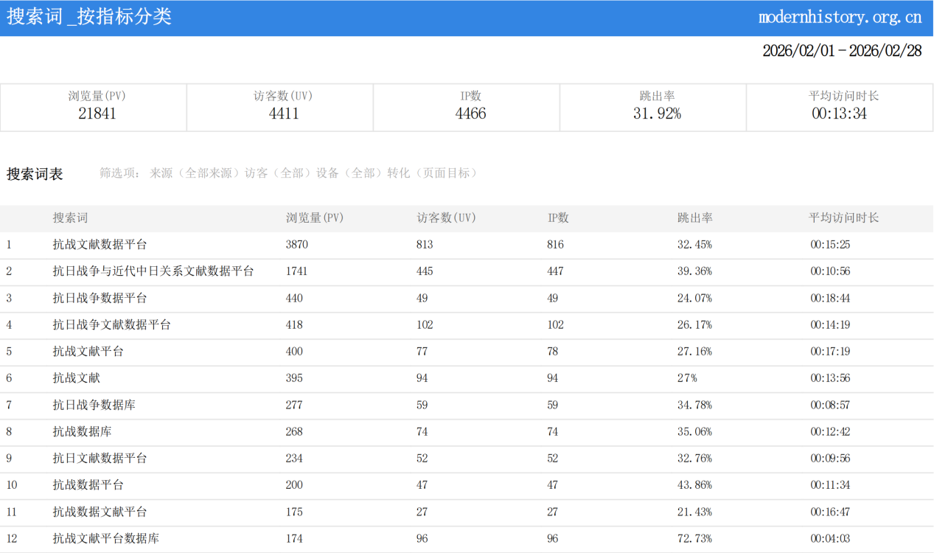This screenshot has width=934, height=553.
Task: Select the 跳出率 summary card showing 31.92%
Action: [657, 107]
